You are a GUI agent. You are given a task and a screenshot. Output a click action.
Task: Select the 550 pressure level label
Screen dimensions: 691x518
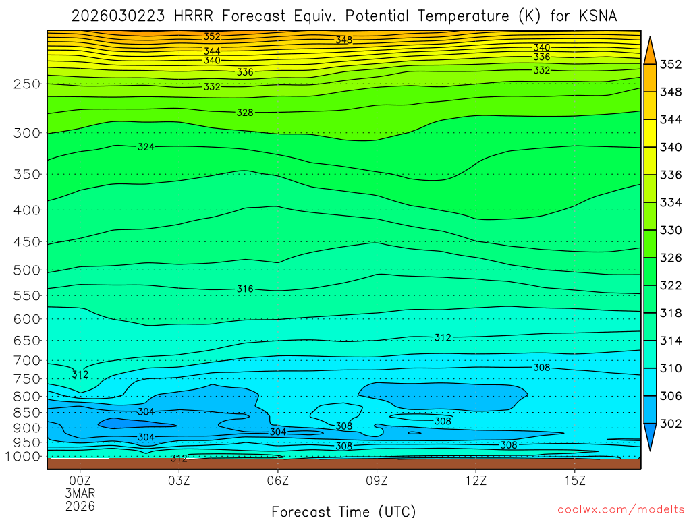[x=27, y=295]
